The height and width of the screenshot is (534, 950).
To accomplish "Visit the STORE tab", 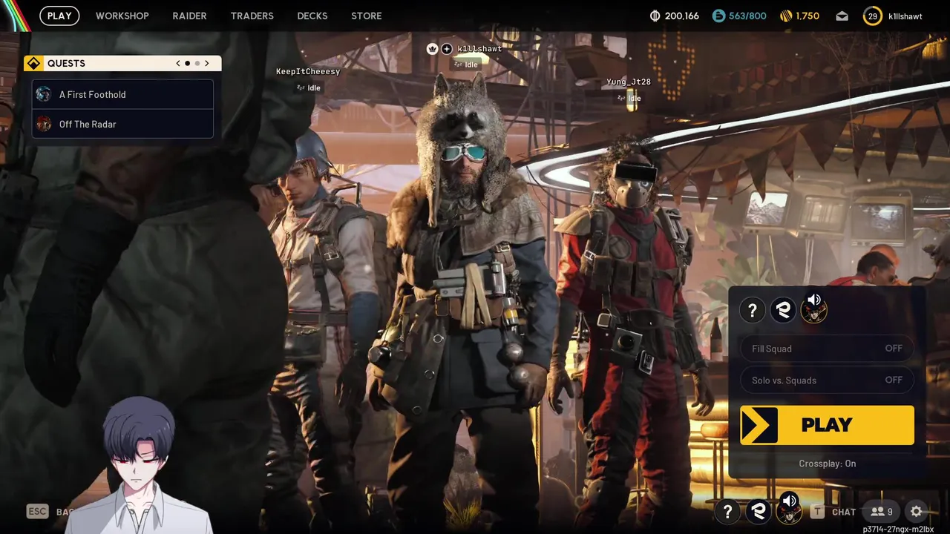I will (x=367, y=16).
